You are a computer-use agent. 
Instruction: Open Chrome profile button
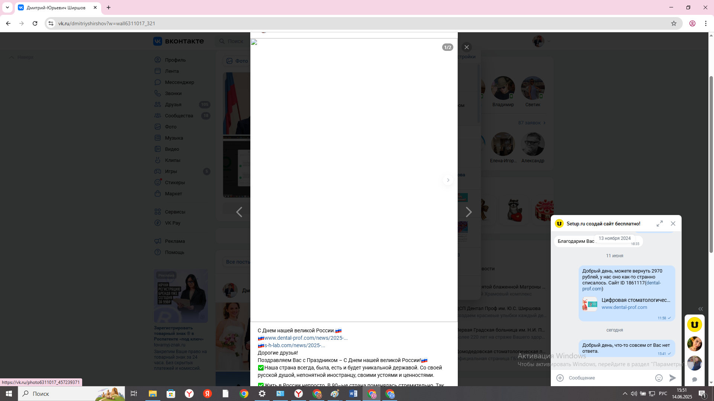click(x=692, y=23)
